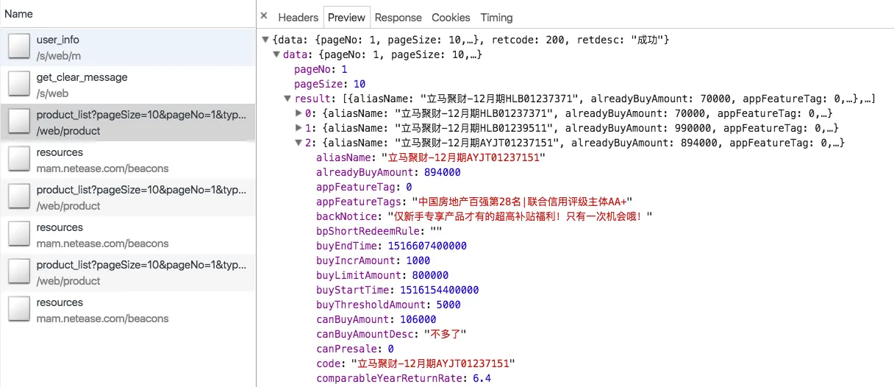Click the /s/web path under get_clear_message
The height and width of the screenshot is (387, 894).
[x=52, y=93]
